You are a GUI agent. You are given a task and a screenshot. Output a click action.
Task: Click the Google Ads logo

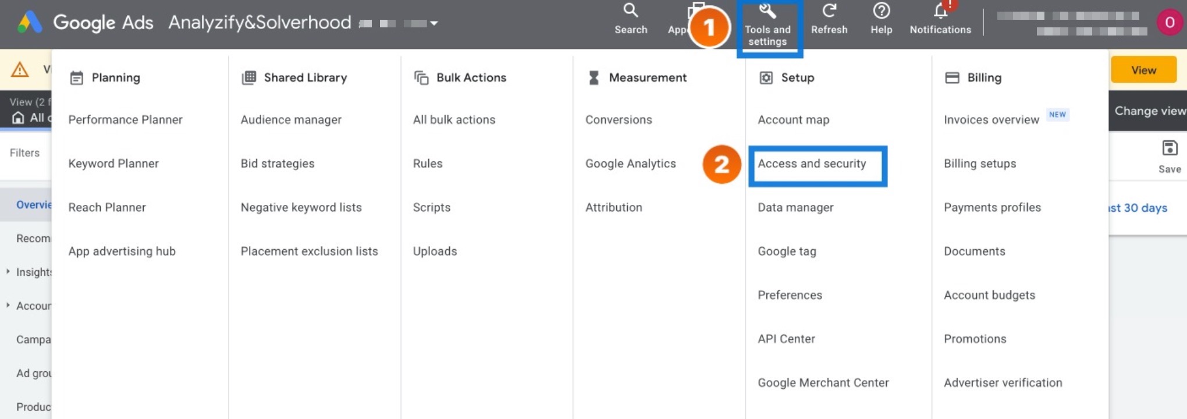[x=30, y=23]
